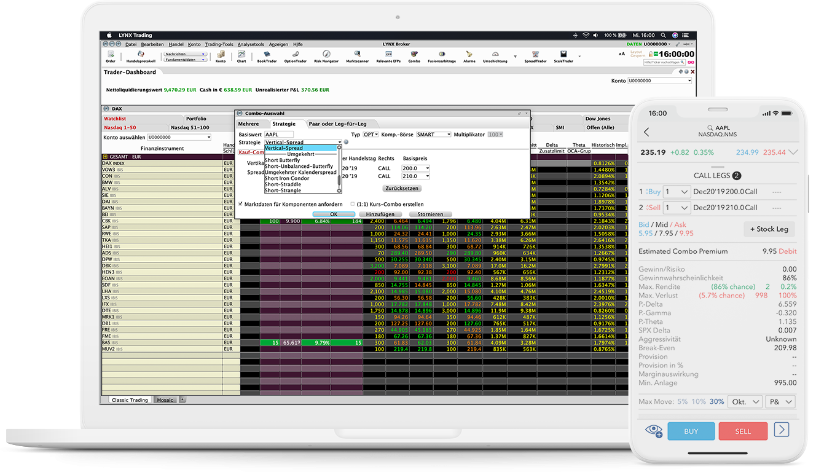816x472 pixels.
Task: Open the Basispreis 200.0 dropdown
Action: tap(415, 168)
